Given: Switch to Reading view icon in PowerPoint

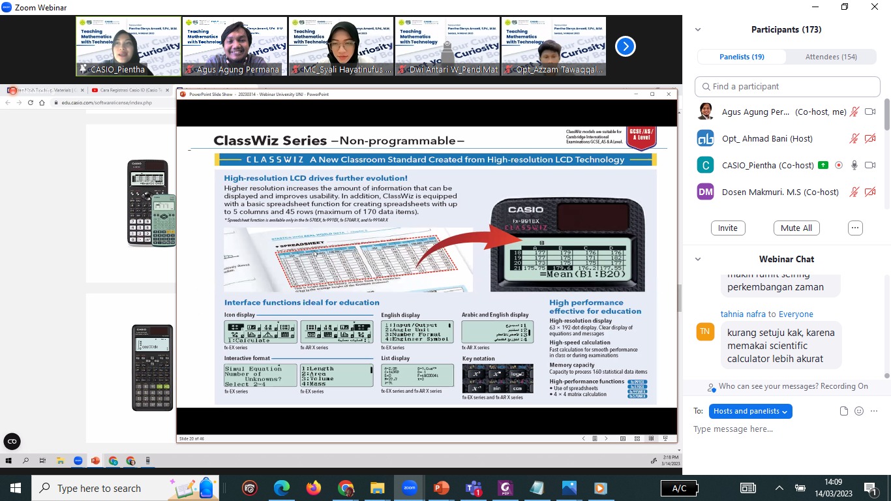Looking at the screenshot, I should [x=651, y=438].
